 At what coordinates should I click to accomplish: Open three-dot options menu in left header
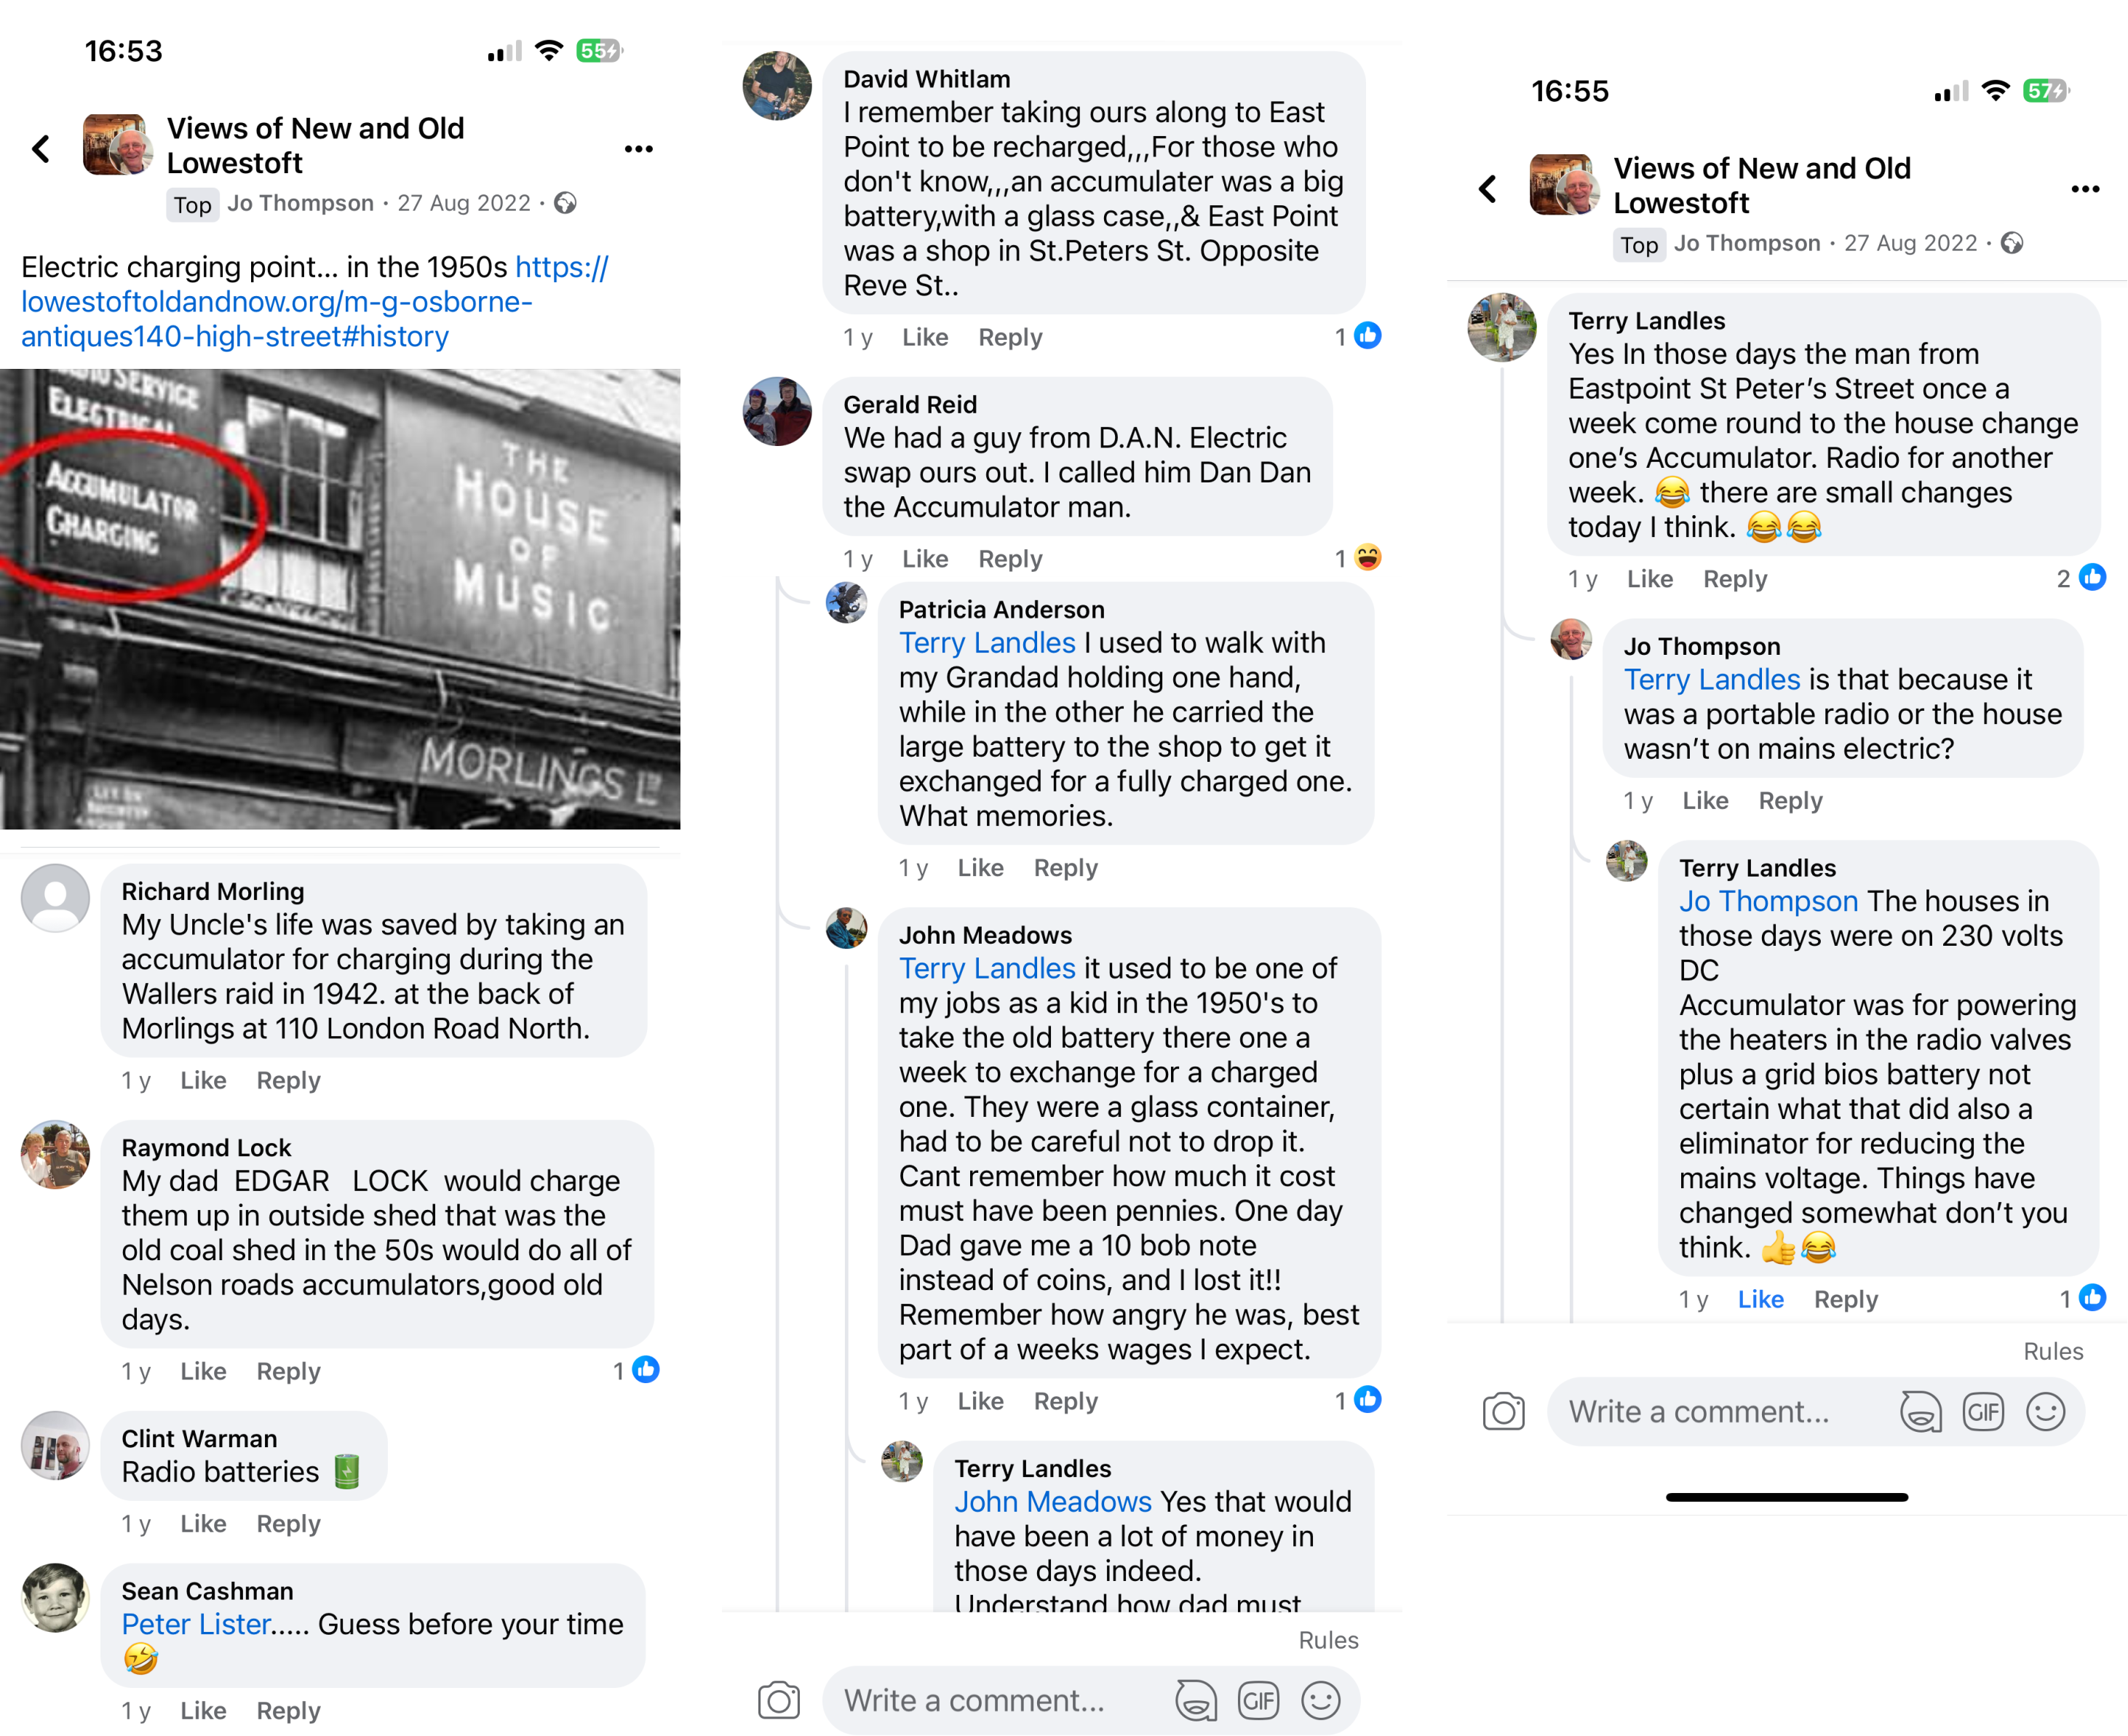pos(638,149)
